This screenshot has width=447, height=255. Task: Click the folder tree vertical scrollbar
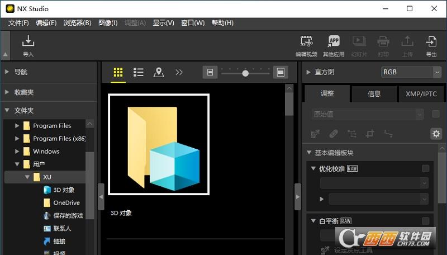pos(90,186)
